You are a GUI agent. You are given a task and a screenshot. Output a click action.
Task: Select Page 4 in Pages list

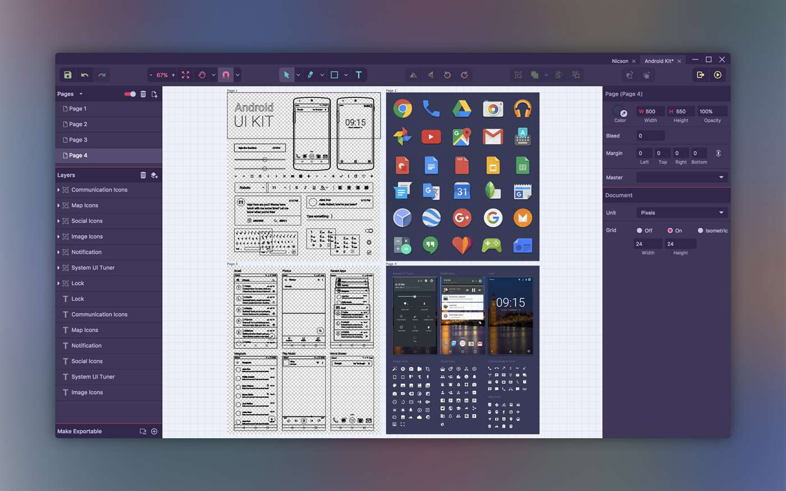pyautogui.click(x=108, y=155)
